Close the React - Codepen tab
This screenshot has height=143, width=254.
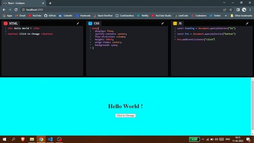(x=43, y=3)
